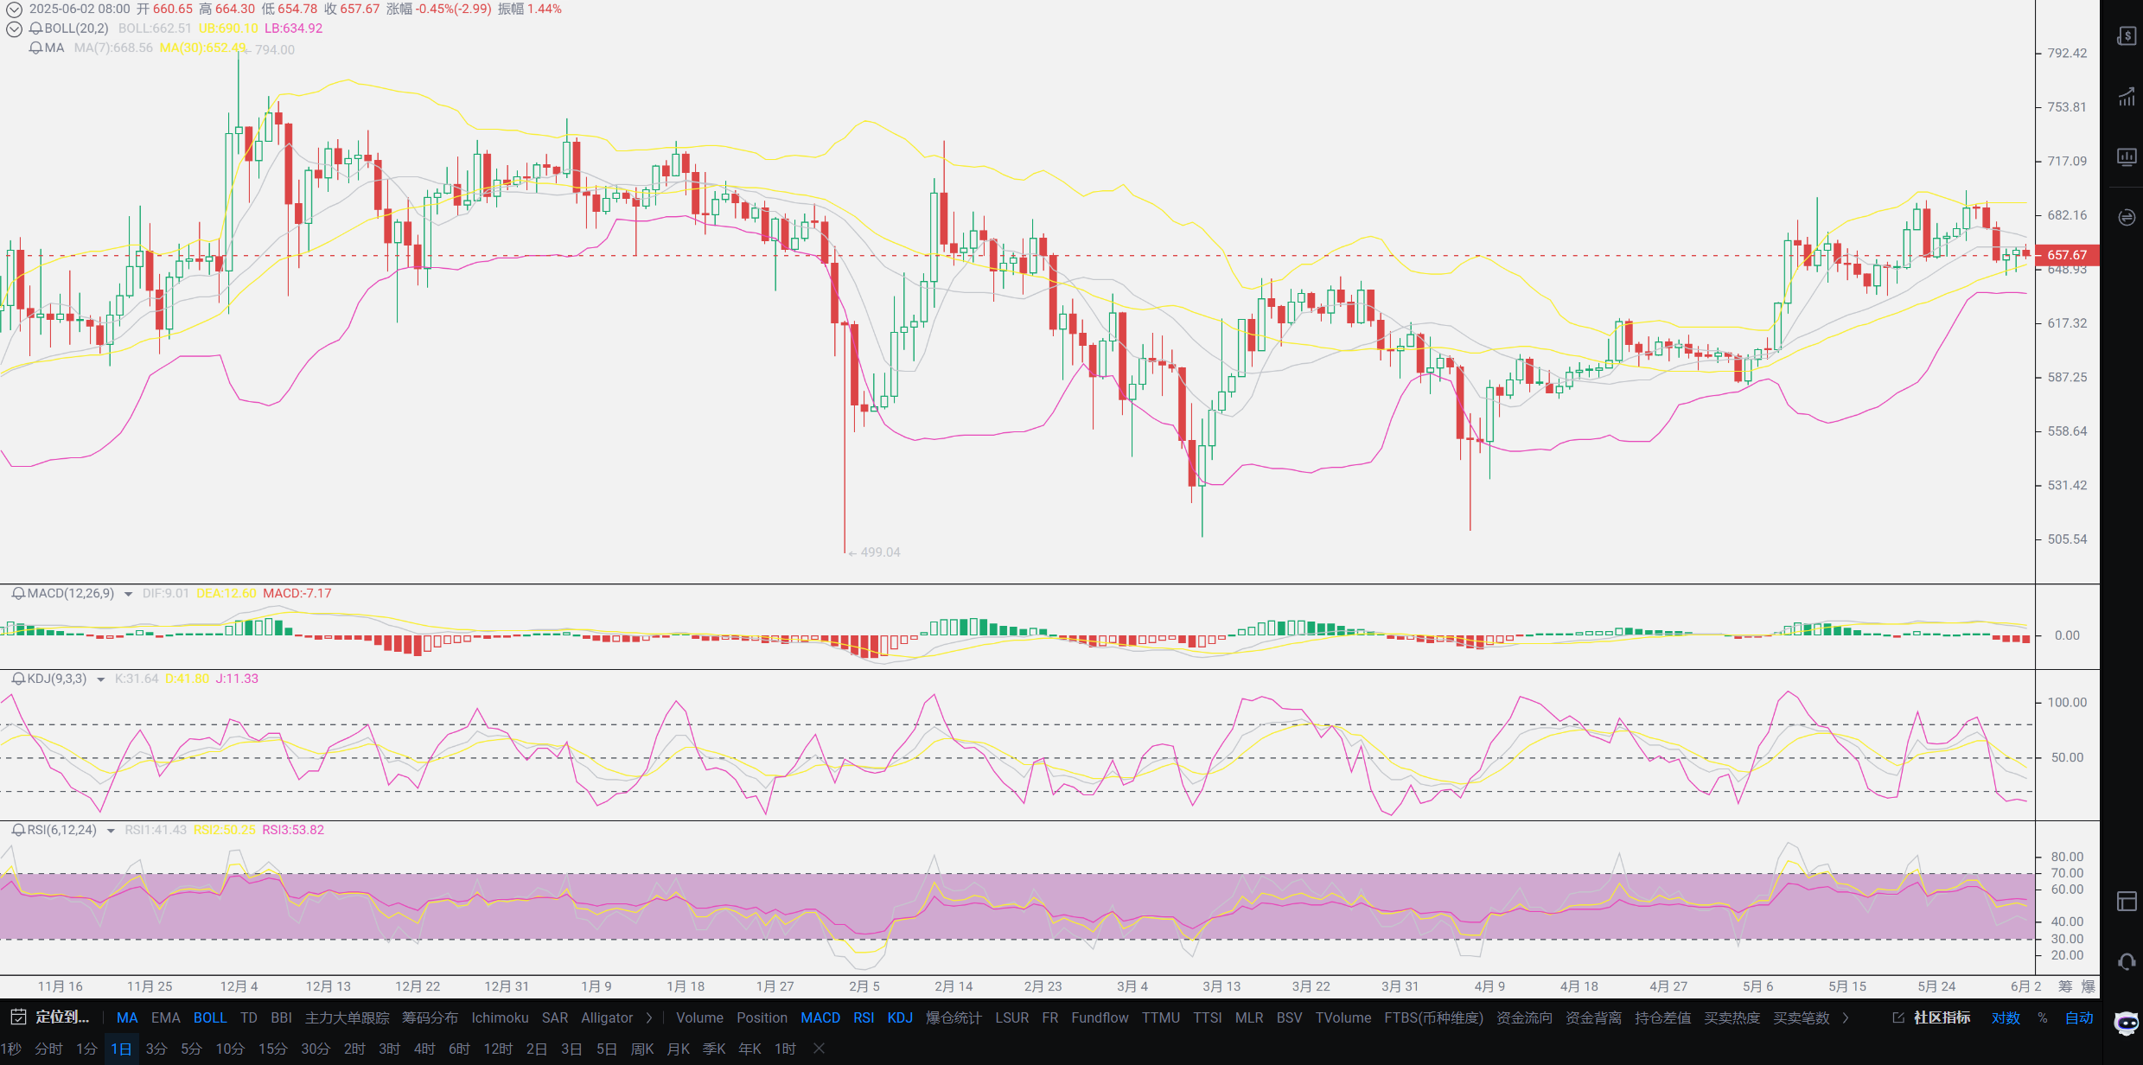Enable the Fundflow indicator

pyautogui.click(x=1100, y=1017)
